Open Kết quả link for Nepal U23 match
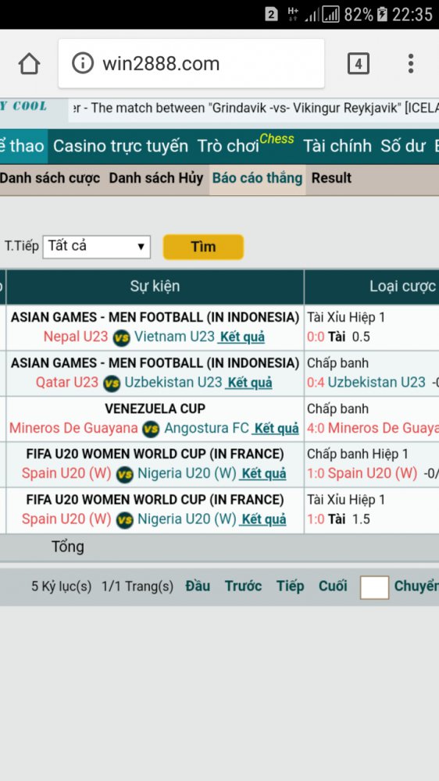 tap(241, 337)
